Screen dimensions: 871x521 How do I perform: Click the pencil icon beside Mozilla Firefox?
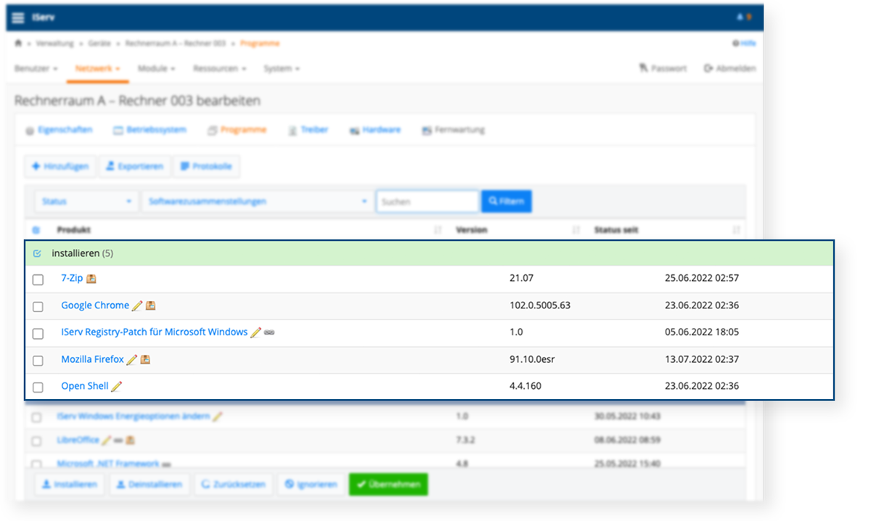132,359
